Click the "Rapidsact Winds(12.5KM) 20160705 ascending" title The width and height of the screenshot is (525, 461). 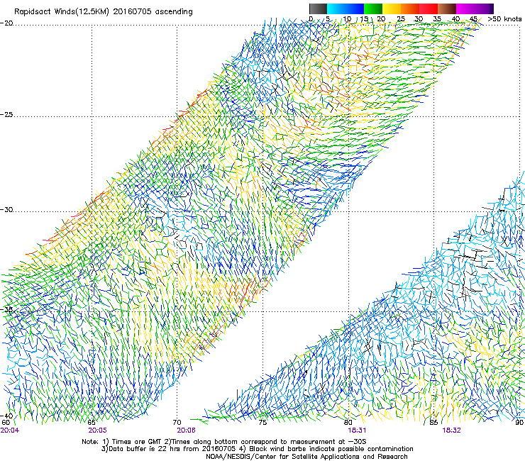(104, 12)
